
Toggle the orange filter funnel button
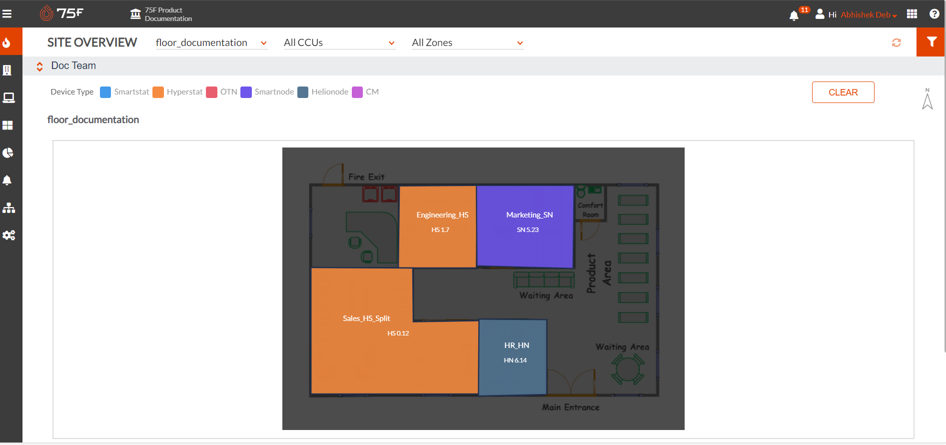click(931, 42)
